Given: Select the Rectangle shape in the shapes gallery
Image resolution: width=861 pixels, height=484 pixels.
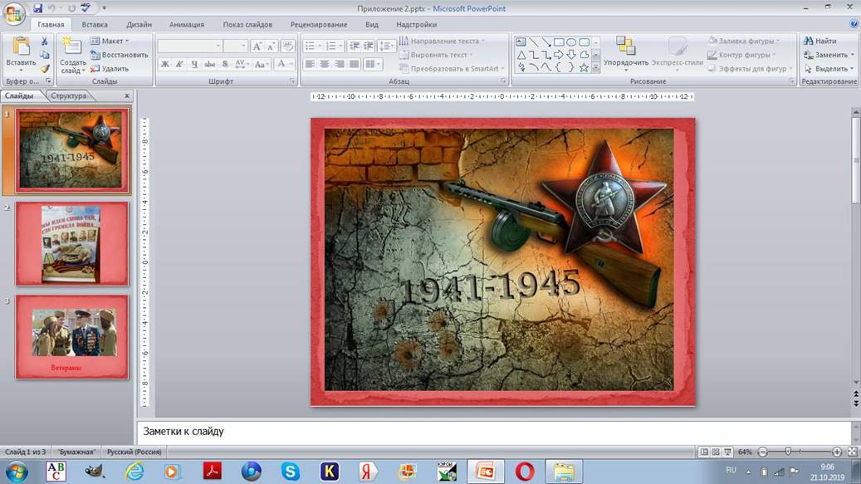Looking at the screenshot, I should [559, 42].
